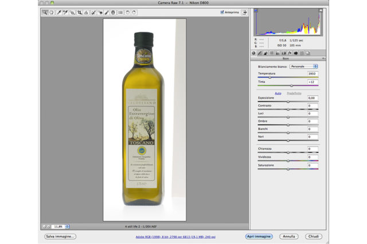Activate the Spot Removal tool
Viewport: 367px width, 244px height.
pos(93,13)
